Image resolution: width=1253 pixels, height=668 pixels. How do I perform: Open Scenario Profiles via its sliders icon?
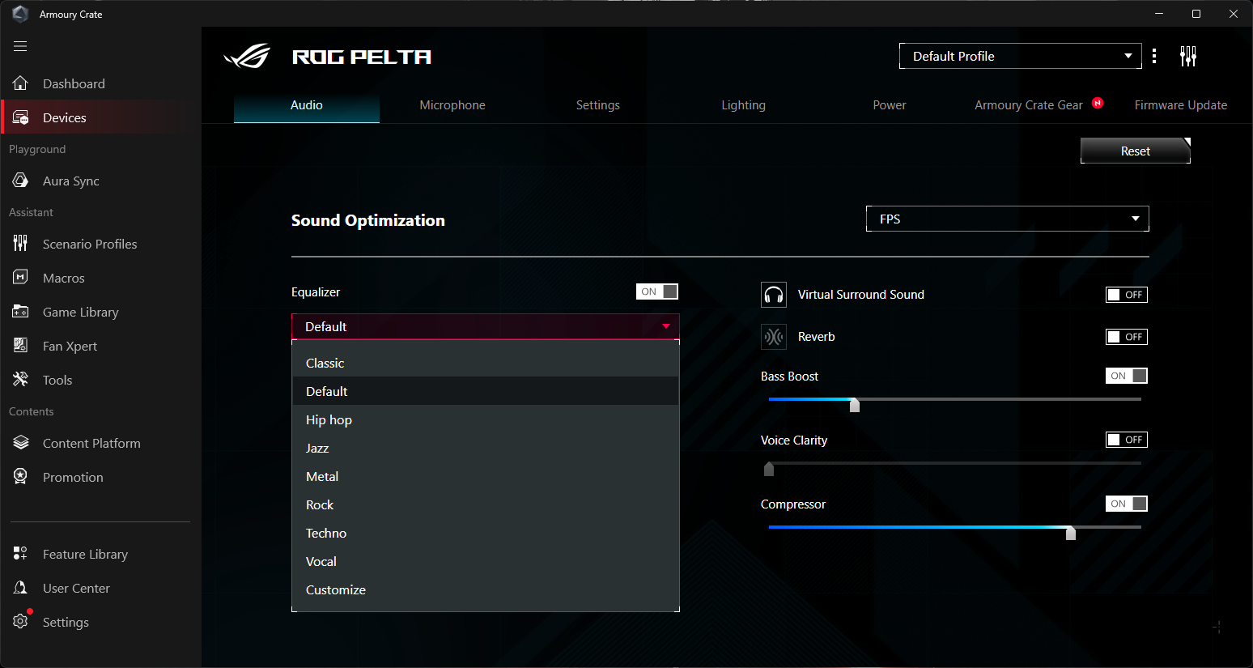click(x=21, y=244)
